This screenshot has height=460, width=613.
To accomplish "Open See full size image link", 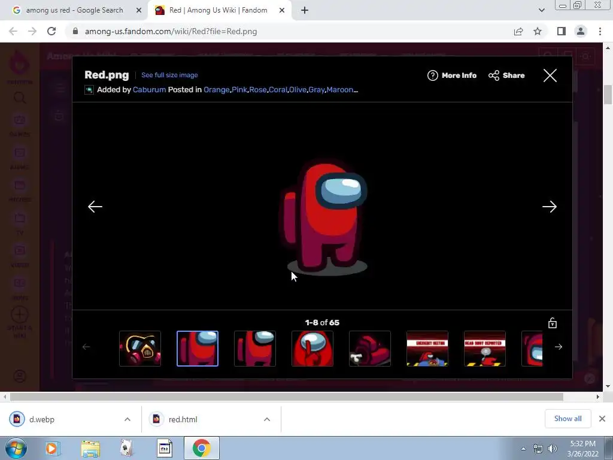I will tap(169, 75).
